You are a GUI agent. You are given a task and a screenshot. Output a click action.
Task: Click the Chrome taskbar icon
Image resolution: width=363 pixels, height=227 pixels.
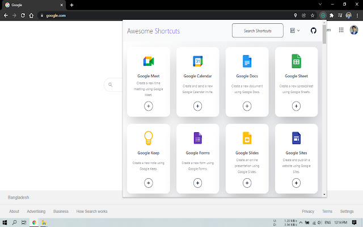click(x=34, y=222)
